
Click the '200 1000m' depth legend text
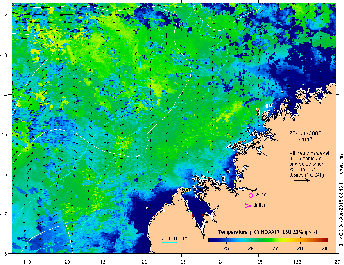click(x=175, y=238)
